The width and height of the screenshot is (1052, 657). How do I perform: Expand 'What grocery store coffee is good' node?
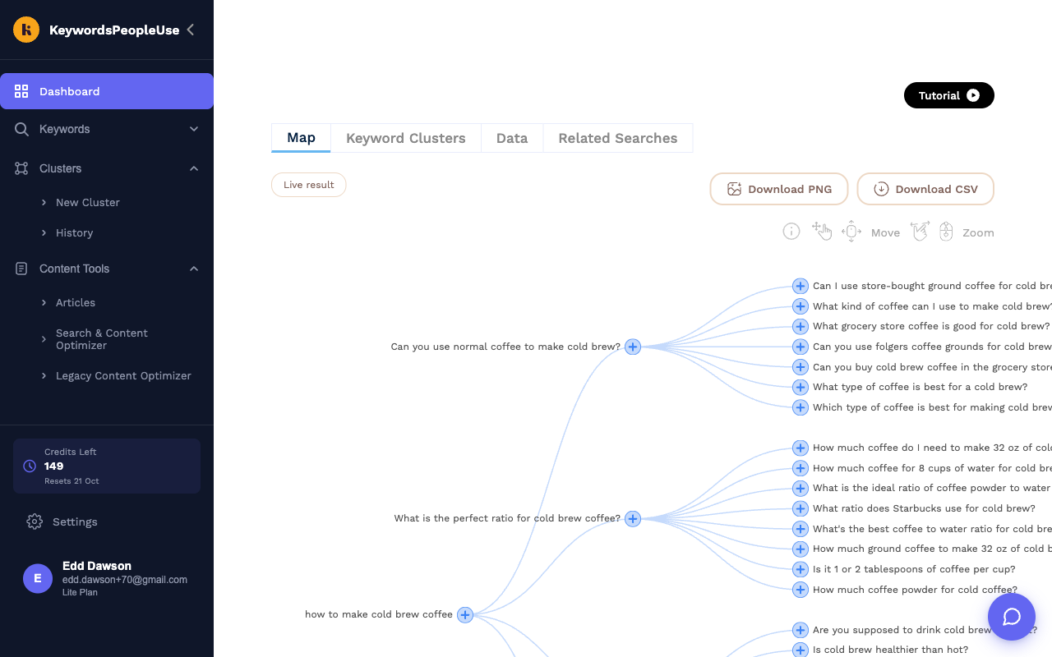[801, 326]
